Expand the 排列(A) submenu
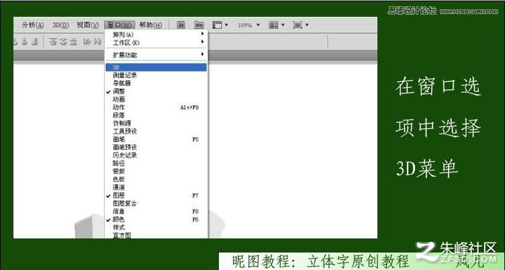This screenshot has height=270, width=505. pos(156,34)
